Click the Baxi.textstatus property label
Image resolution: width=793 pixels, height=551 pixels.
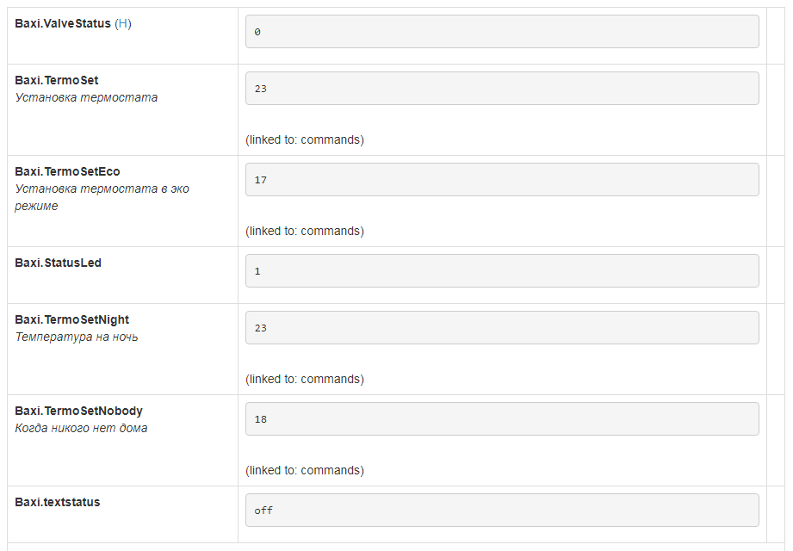tap(57, 503)
